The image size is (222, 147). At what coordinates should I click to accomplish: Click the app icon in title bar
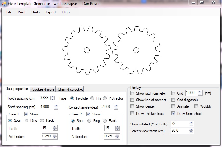click(x=4, y=4)
